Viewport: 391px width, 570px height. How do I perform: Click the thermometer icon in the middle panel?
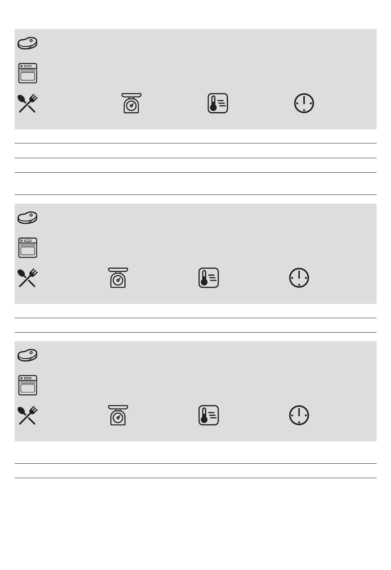pos(209,278)
